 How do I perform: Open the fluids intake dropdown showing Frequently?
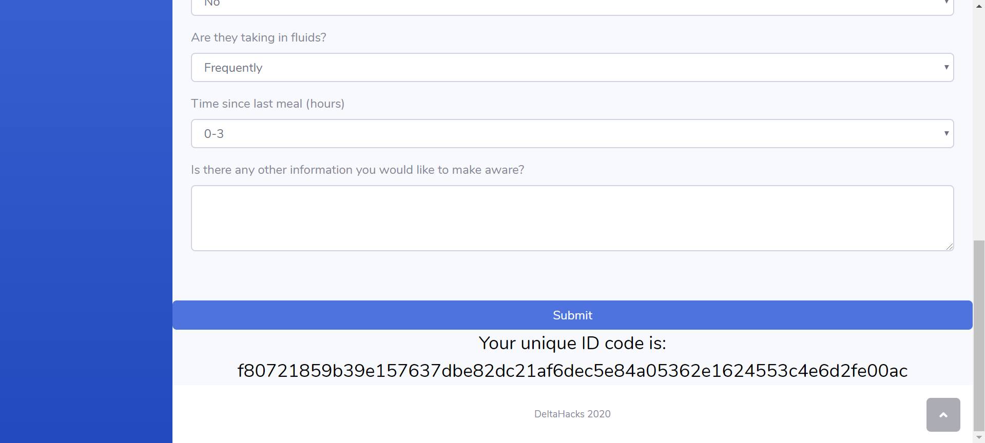[572, 68]
